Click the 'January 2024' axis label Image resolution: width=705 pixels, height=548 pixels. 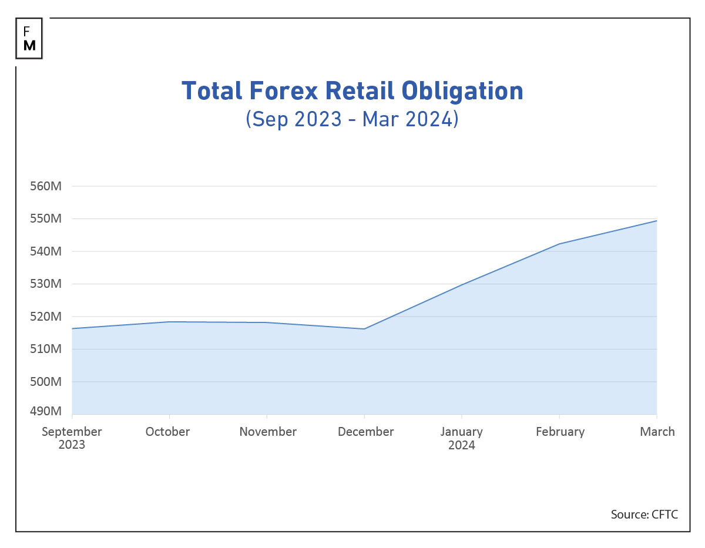462,438
